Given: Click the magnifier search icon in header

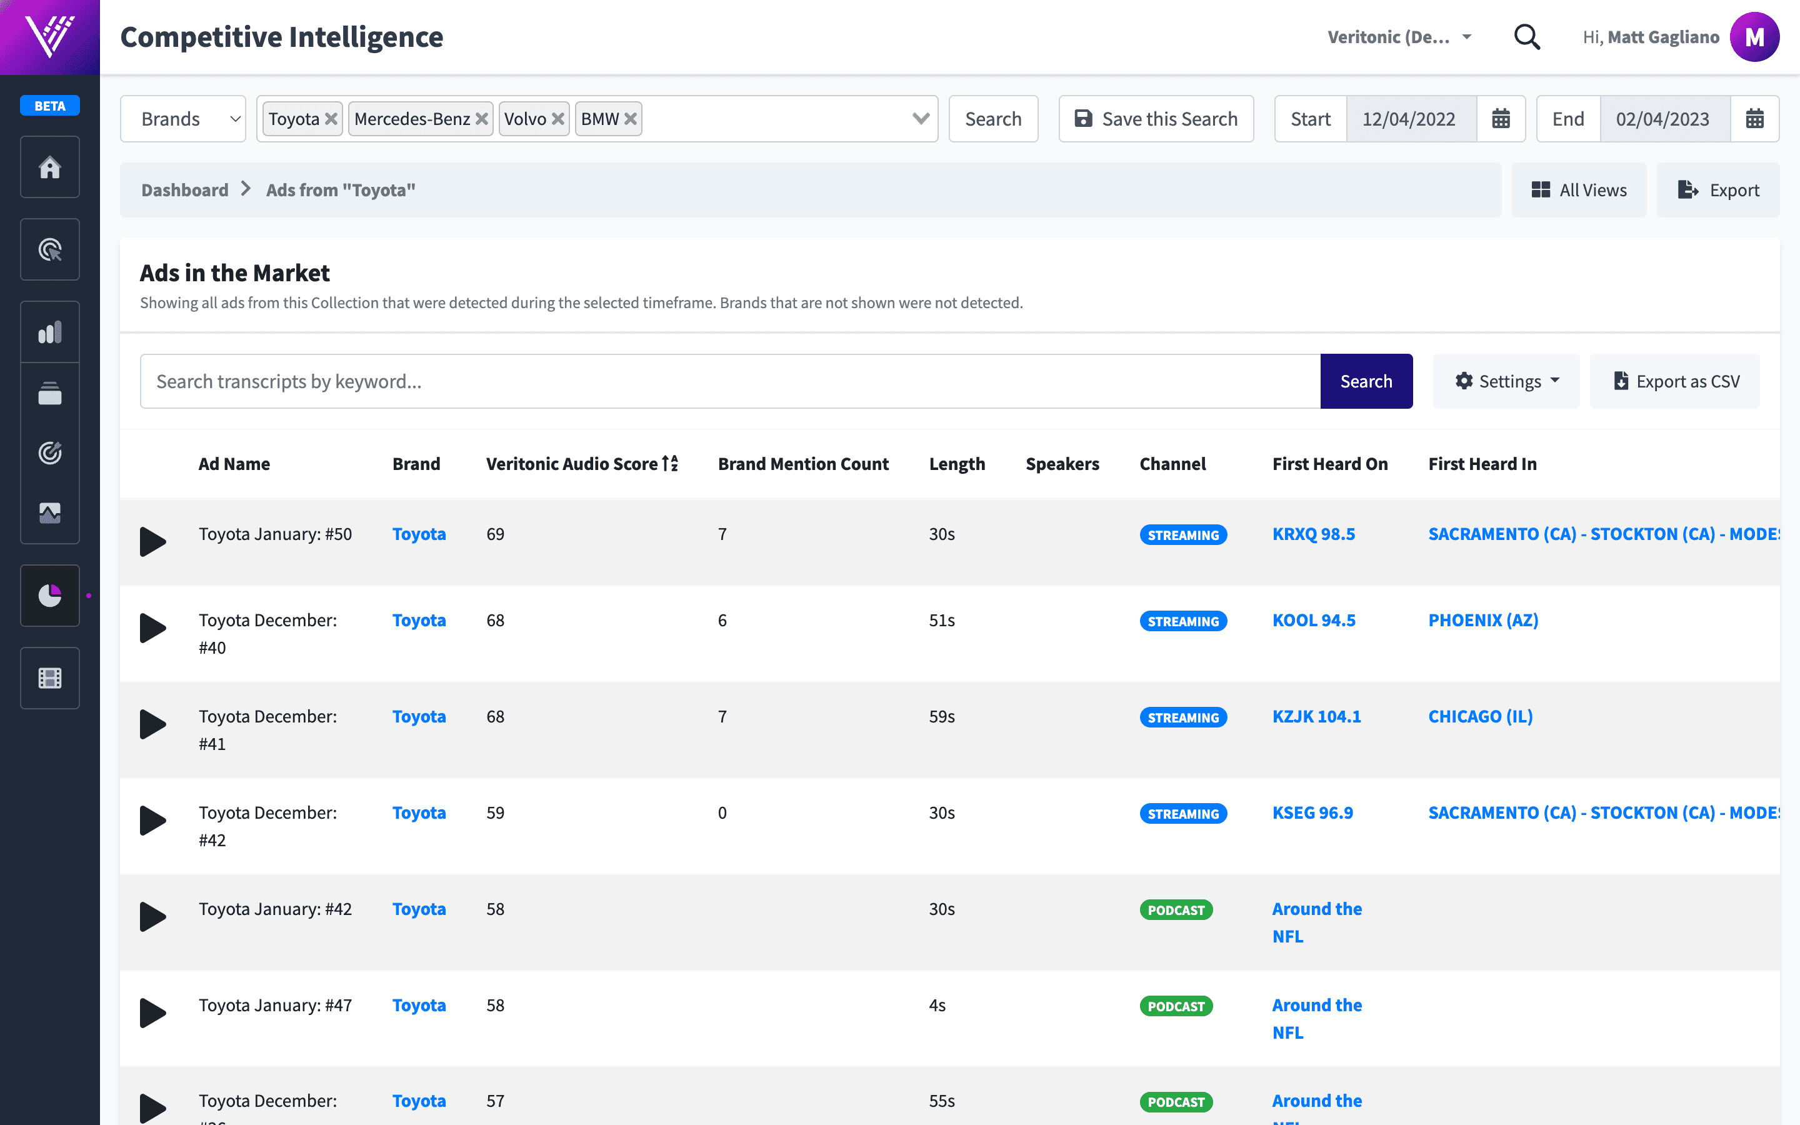Looking at the screenshot, I should [1527, 36].
